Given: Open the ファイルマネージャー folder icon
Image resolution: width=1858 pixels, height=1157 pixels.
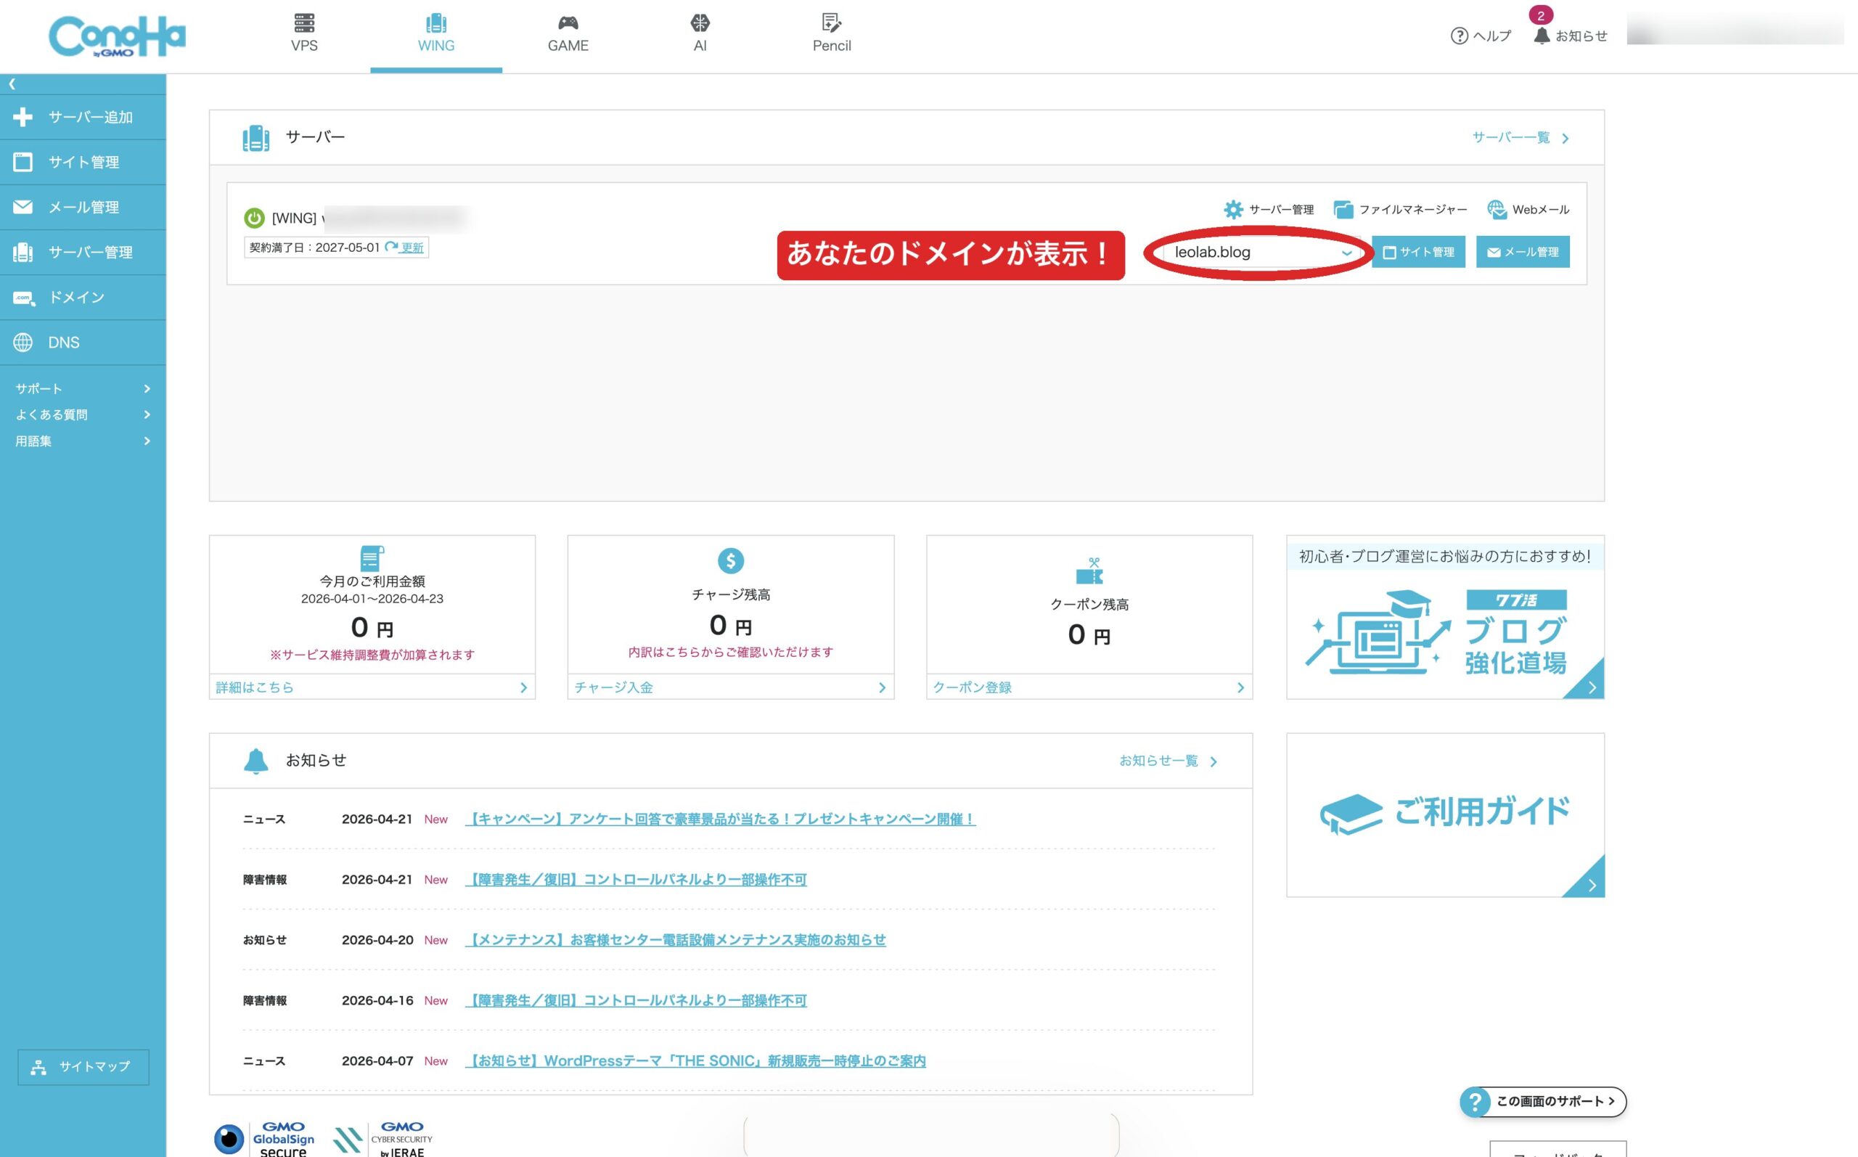Looking at the screenshot, I should 1400,210.
